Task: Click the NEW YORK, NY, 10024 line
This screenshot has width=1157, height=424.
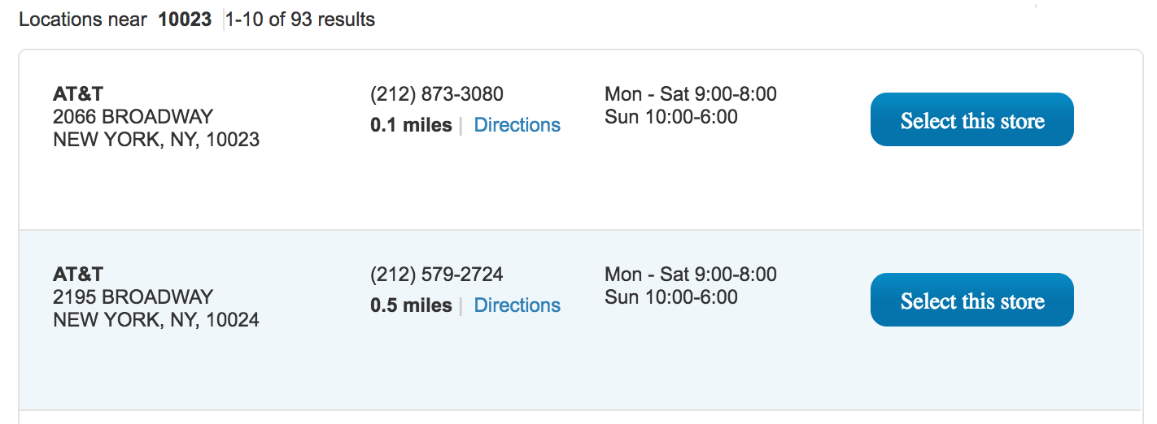Action: click(156, 320)
